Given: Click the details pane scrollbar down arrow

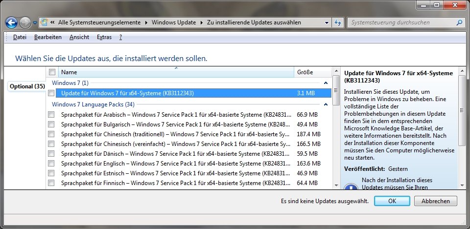Looking at the screenshot, I should point(462,186).
